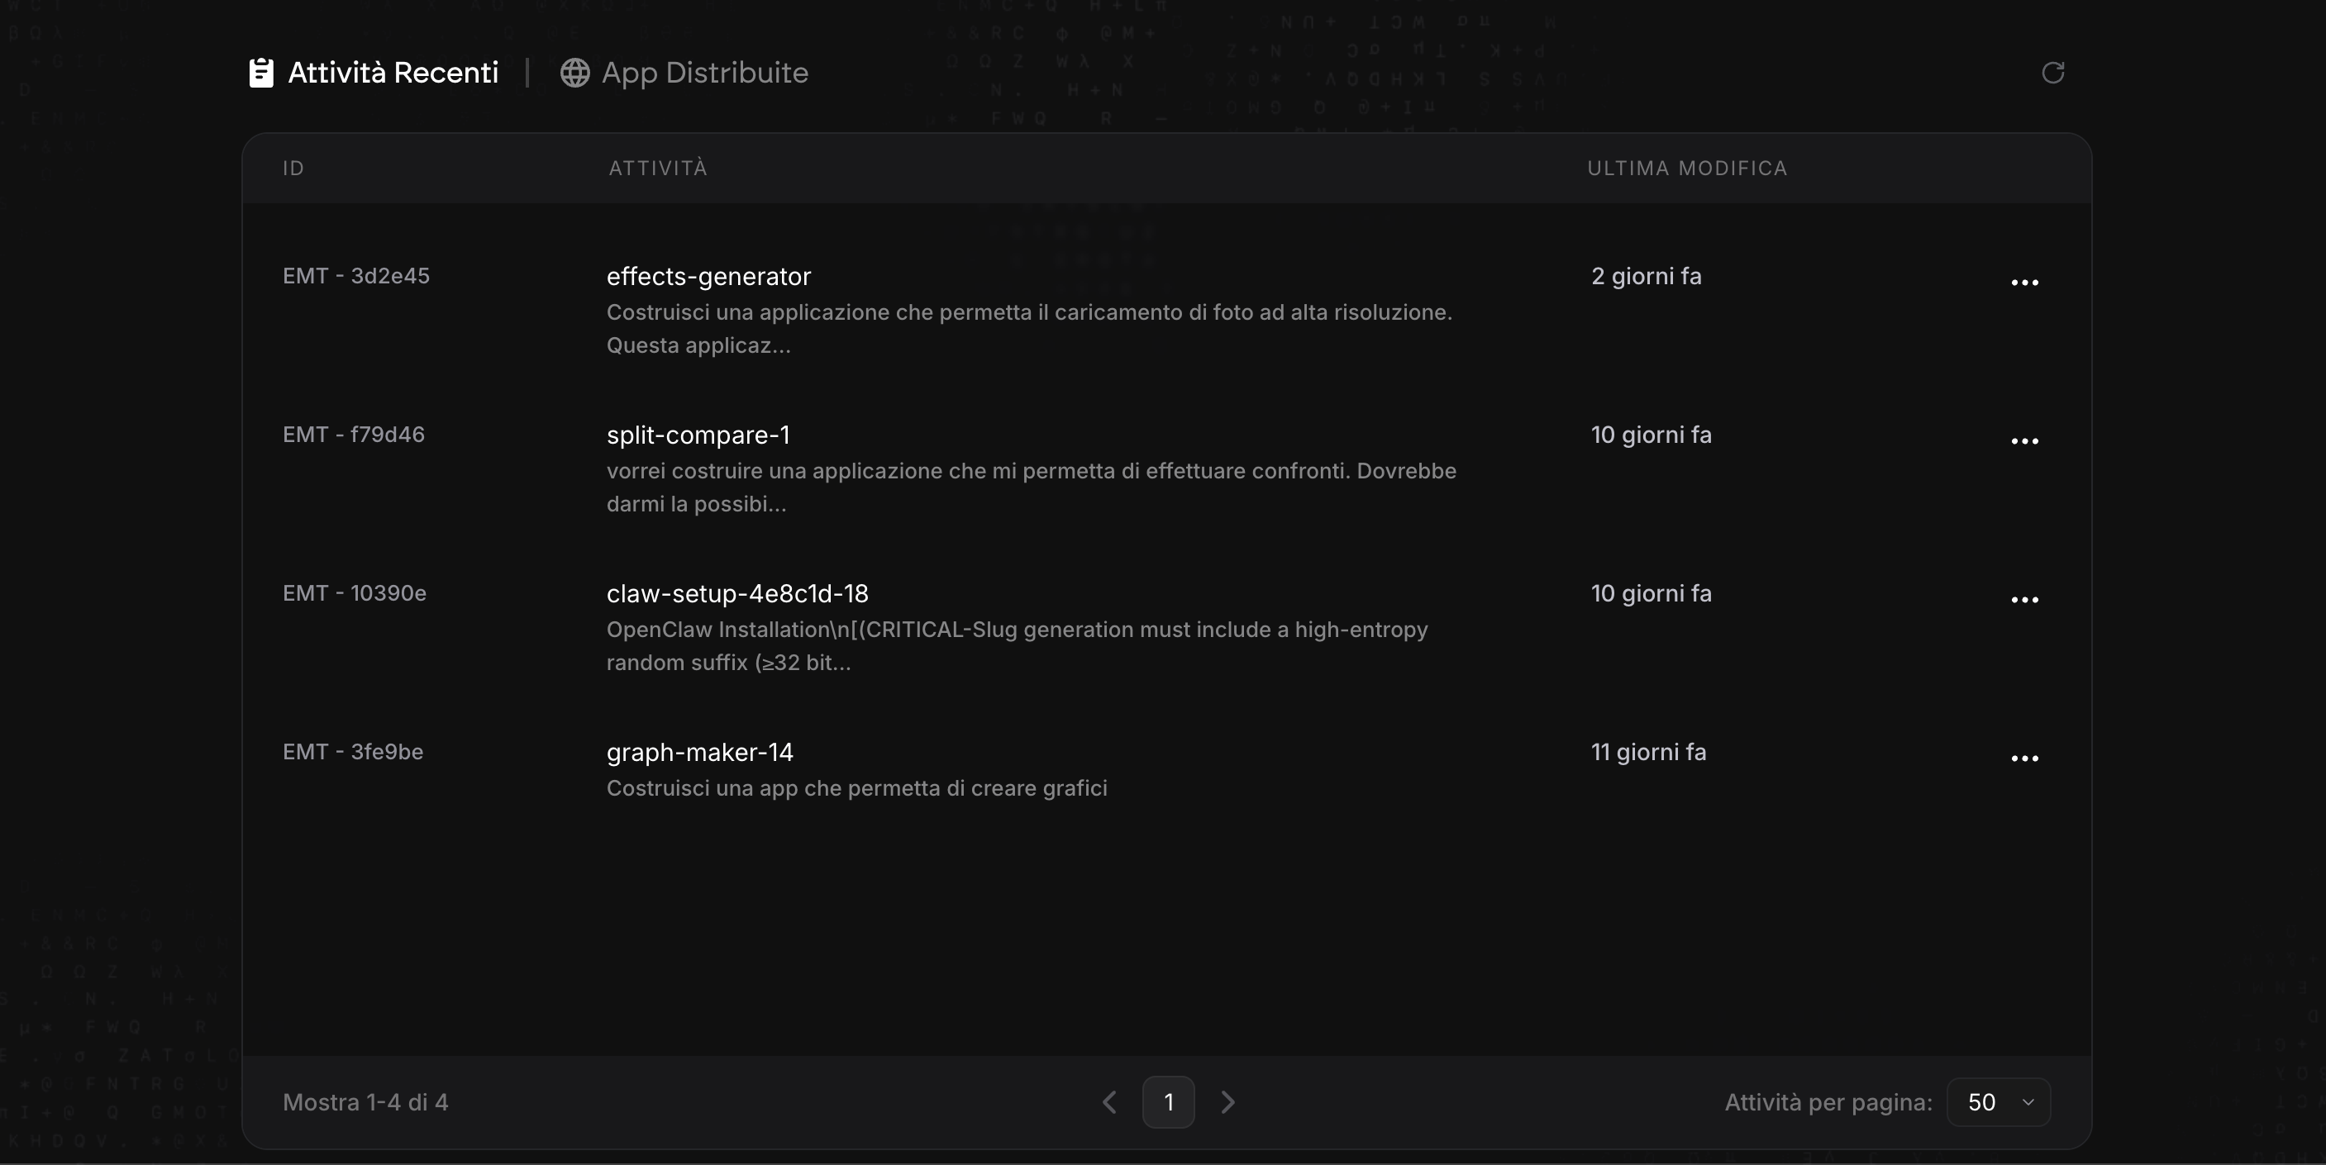
Task: Click the Ultima Modifica column header
Action: pyautogui.click(x=1687, y=168)
